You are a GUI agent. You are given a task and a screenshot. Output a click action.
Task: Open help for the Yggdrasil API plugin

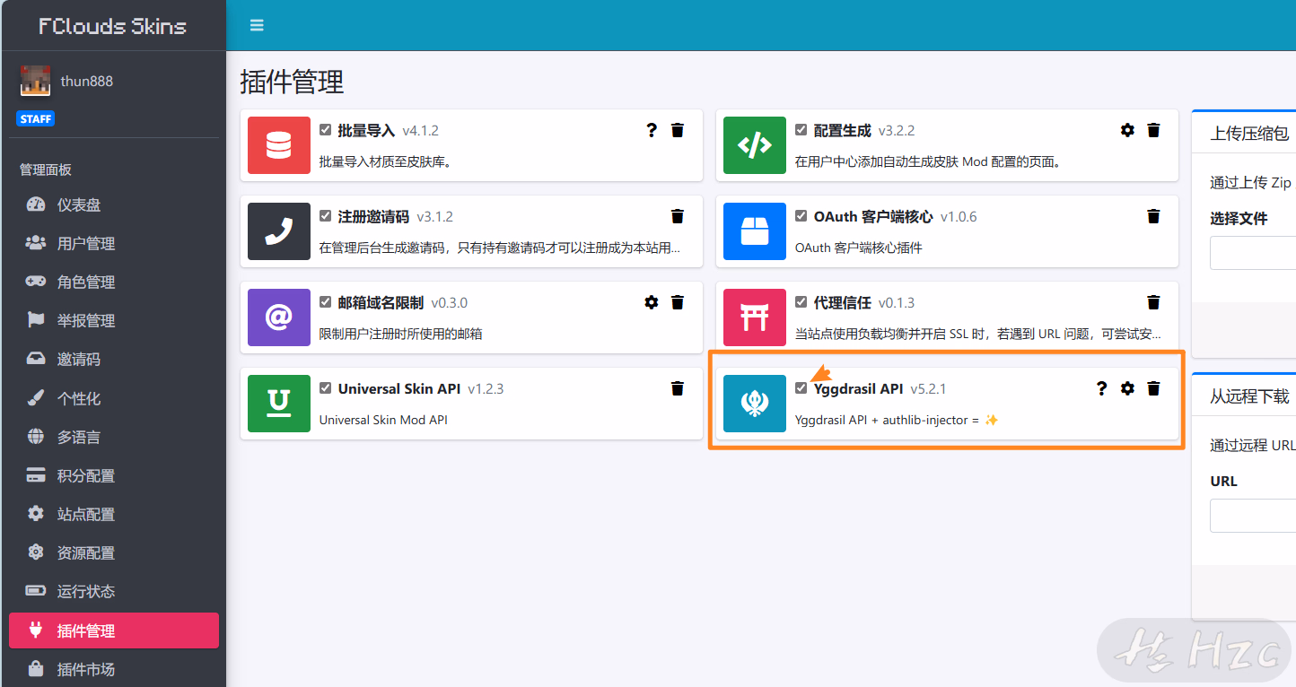coord(1101,388)
